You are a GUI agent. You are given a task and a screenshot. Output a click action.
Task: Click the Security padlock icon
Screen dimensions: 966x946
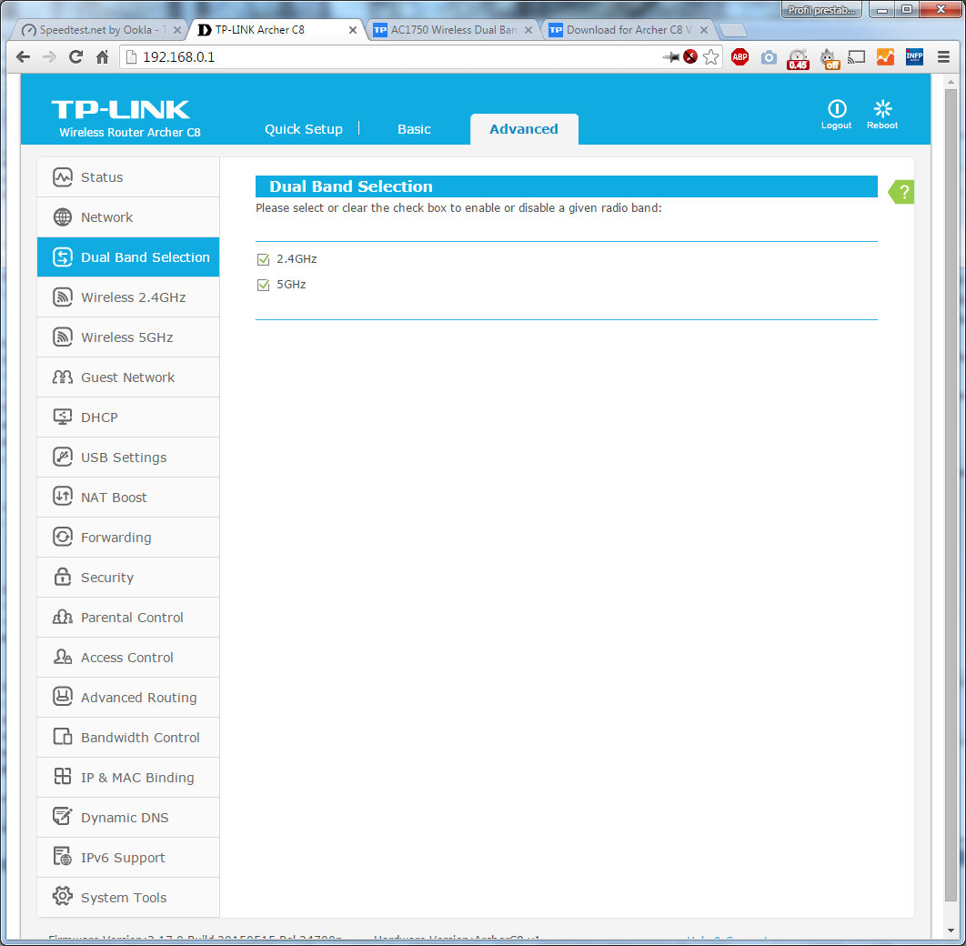[62, 577]
